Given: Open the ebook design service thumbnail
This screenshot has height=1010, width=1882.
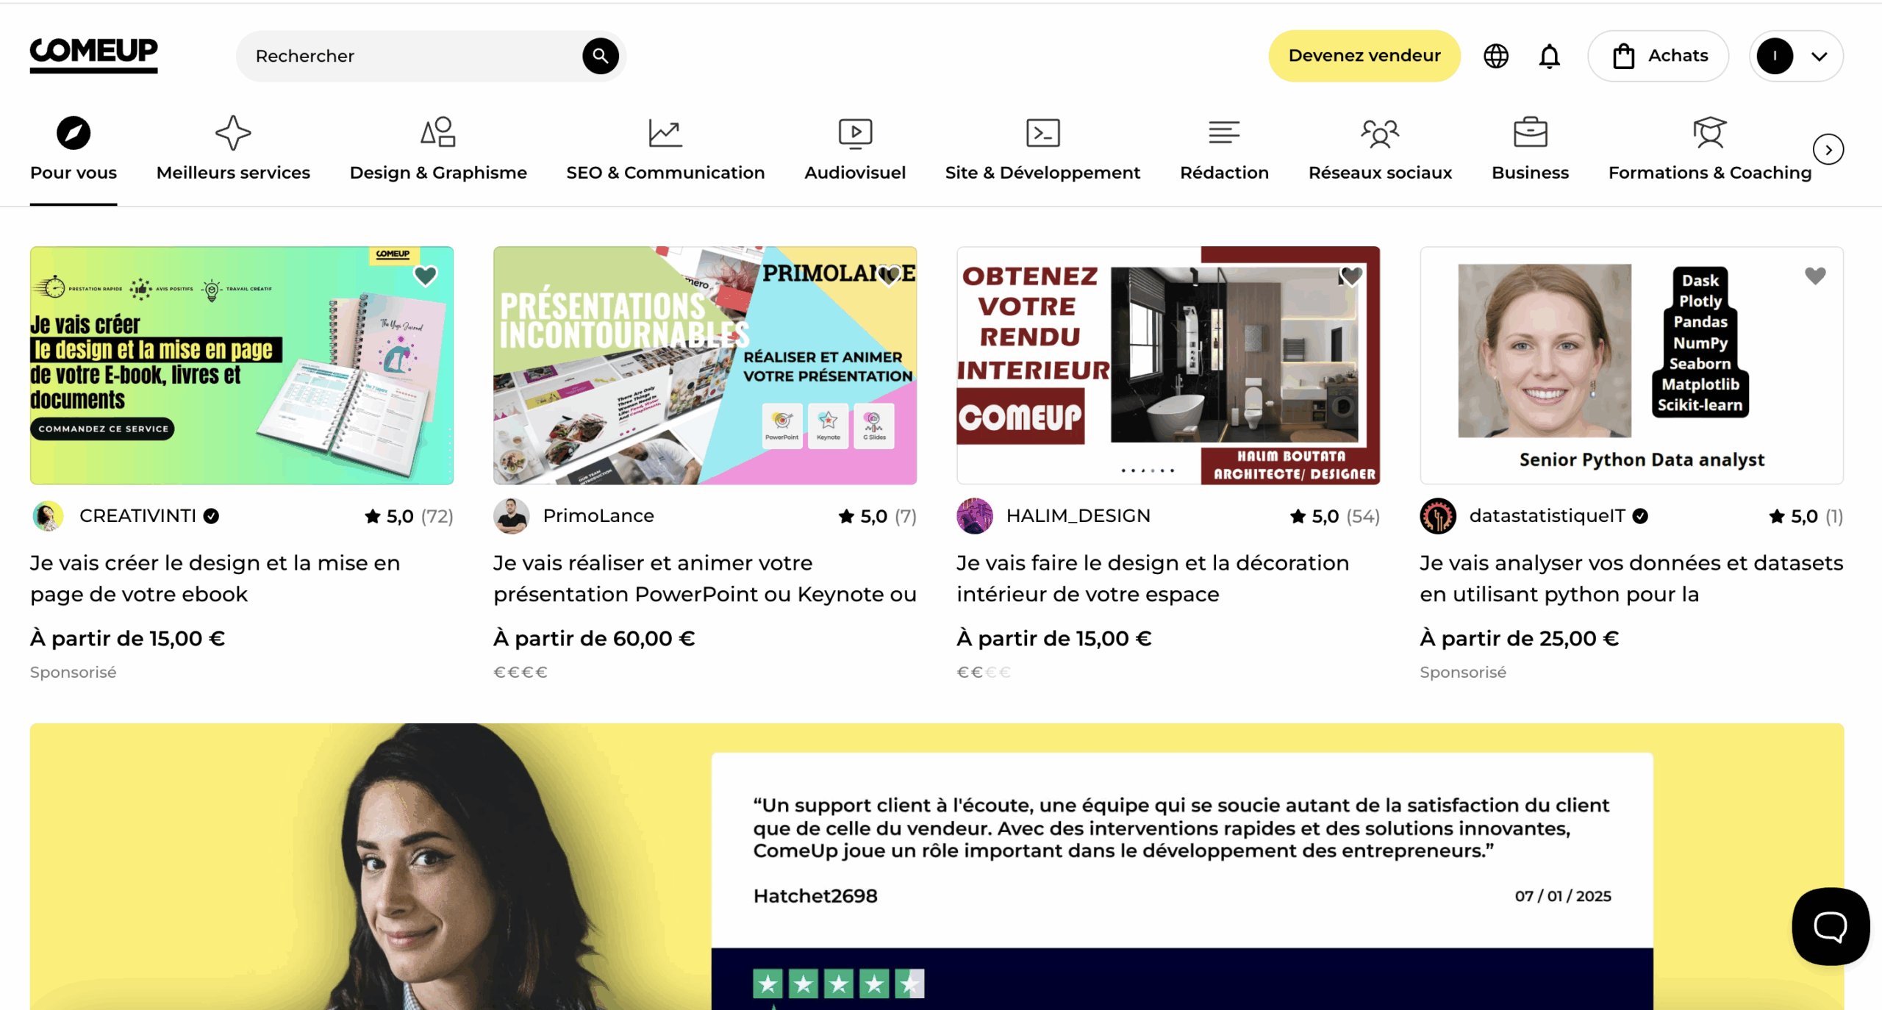Looking at the screenshot, I should (242, 365).
